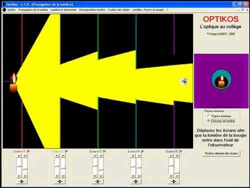Click up arrow of Ecran n°2 right scrollbar
Image resolution: width=250 pixels, height=188 pixels.
pos(63,156)
